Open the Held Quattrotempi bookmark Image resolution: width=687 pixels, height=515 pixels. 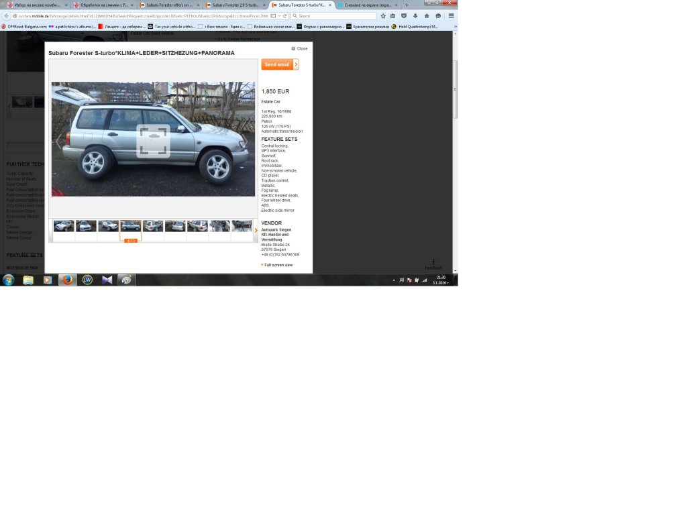point(415,27)
